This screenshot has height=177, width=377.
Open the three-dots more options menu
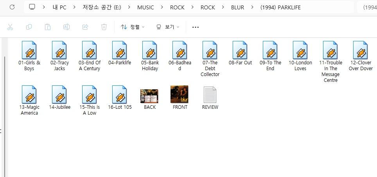[x=196, y=27]
